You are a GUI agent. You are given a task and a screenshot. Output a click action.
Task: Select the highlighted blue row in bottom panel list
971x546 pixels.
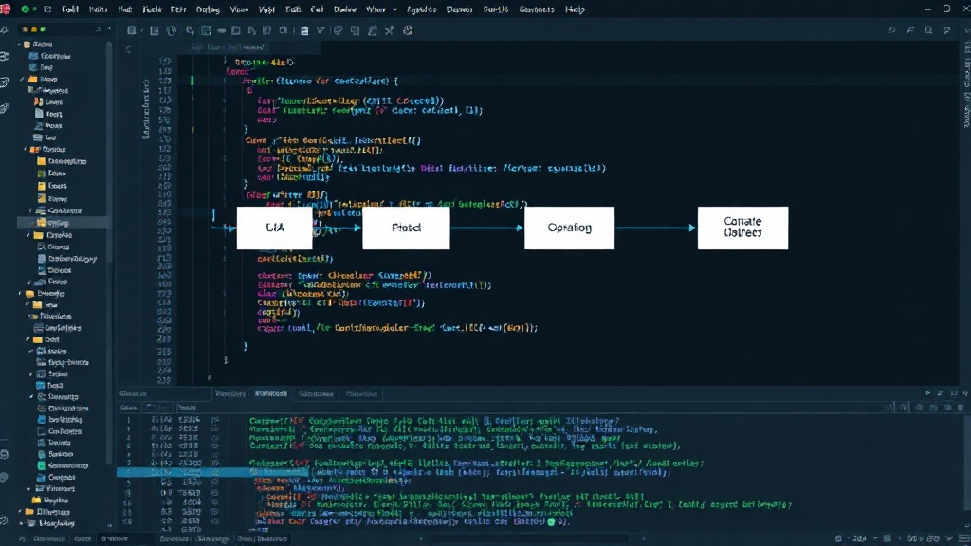coord(211,472)
